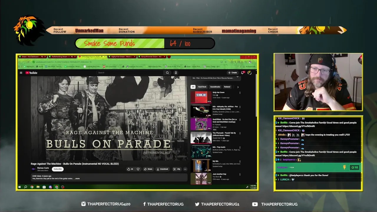This screenshot has height=212, width=377.
Task: Click the magnifier search button on YouTube
Action: [167, 73]
